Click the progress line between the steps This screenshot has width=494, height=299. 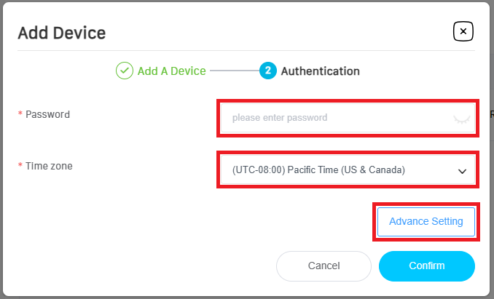(x=235, y=71)
